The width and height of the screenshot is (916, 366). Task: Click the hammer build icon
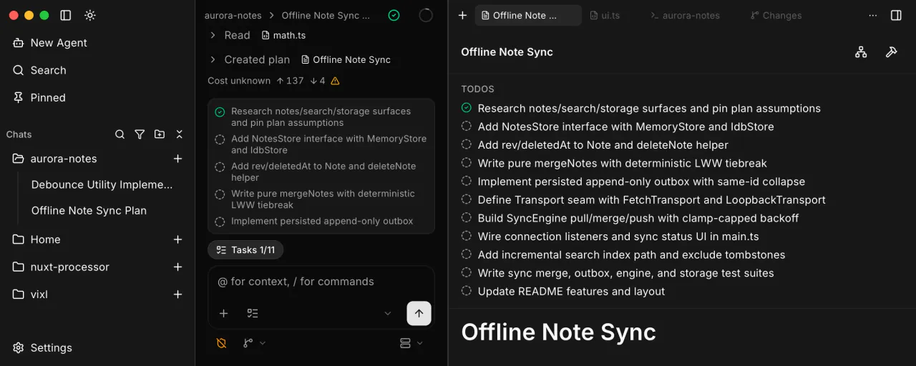click(892, 51)
